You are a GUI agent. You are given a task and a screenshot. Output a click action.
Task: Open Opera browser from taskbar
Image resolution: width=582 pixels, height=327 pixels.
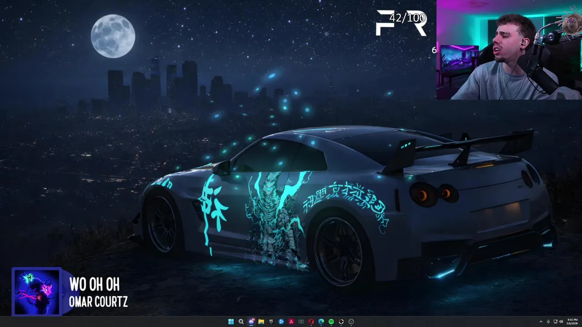pos(311,322)
